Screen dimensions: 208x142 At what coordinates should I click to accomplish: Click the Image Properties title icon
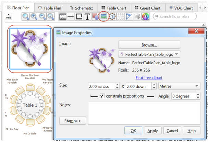[x=58, y=32]
